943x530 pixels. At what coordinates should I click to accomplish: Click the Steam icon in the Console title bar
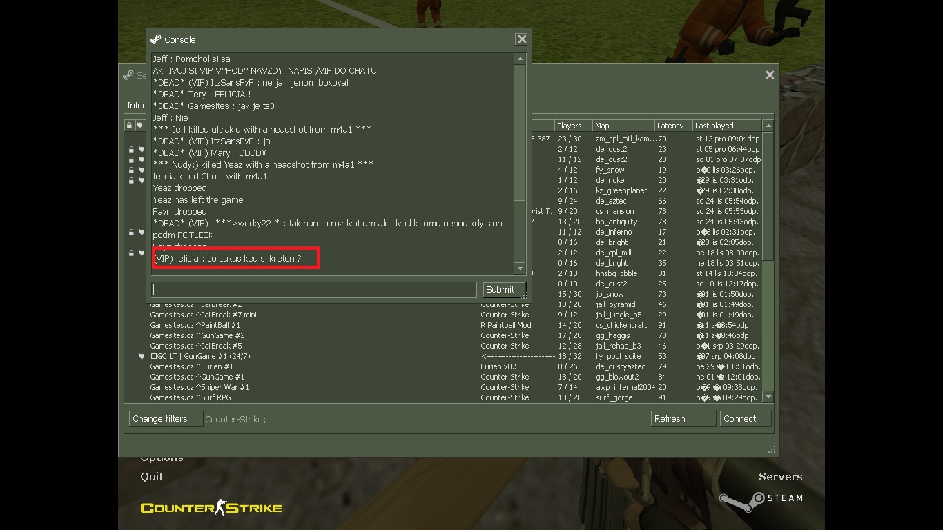click(156, 39)
